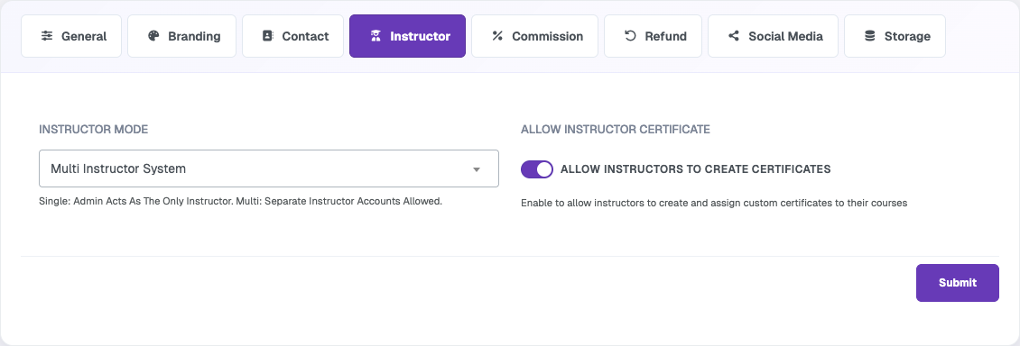The image size is (1020, 346).
Task: Open the Instructor Mode dropdown
Action: pyautogui.click(x=269, y=168)
